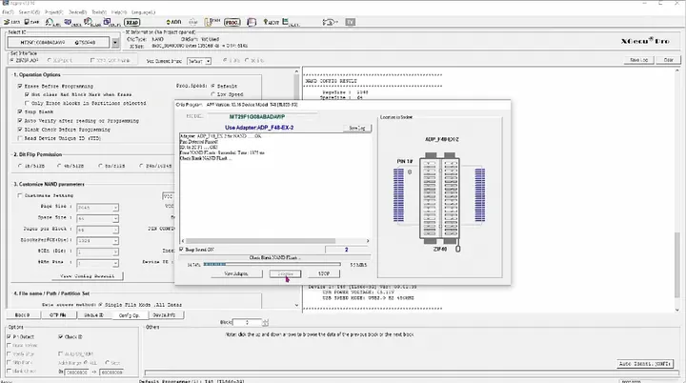The image size is (686, 383).
Task: Enable the Customize Setting checkbox
Action: click(x=20, y=195)
